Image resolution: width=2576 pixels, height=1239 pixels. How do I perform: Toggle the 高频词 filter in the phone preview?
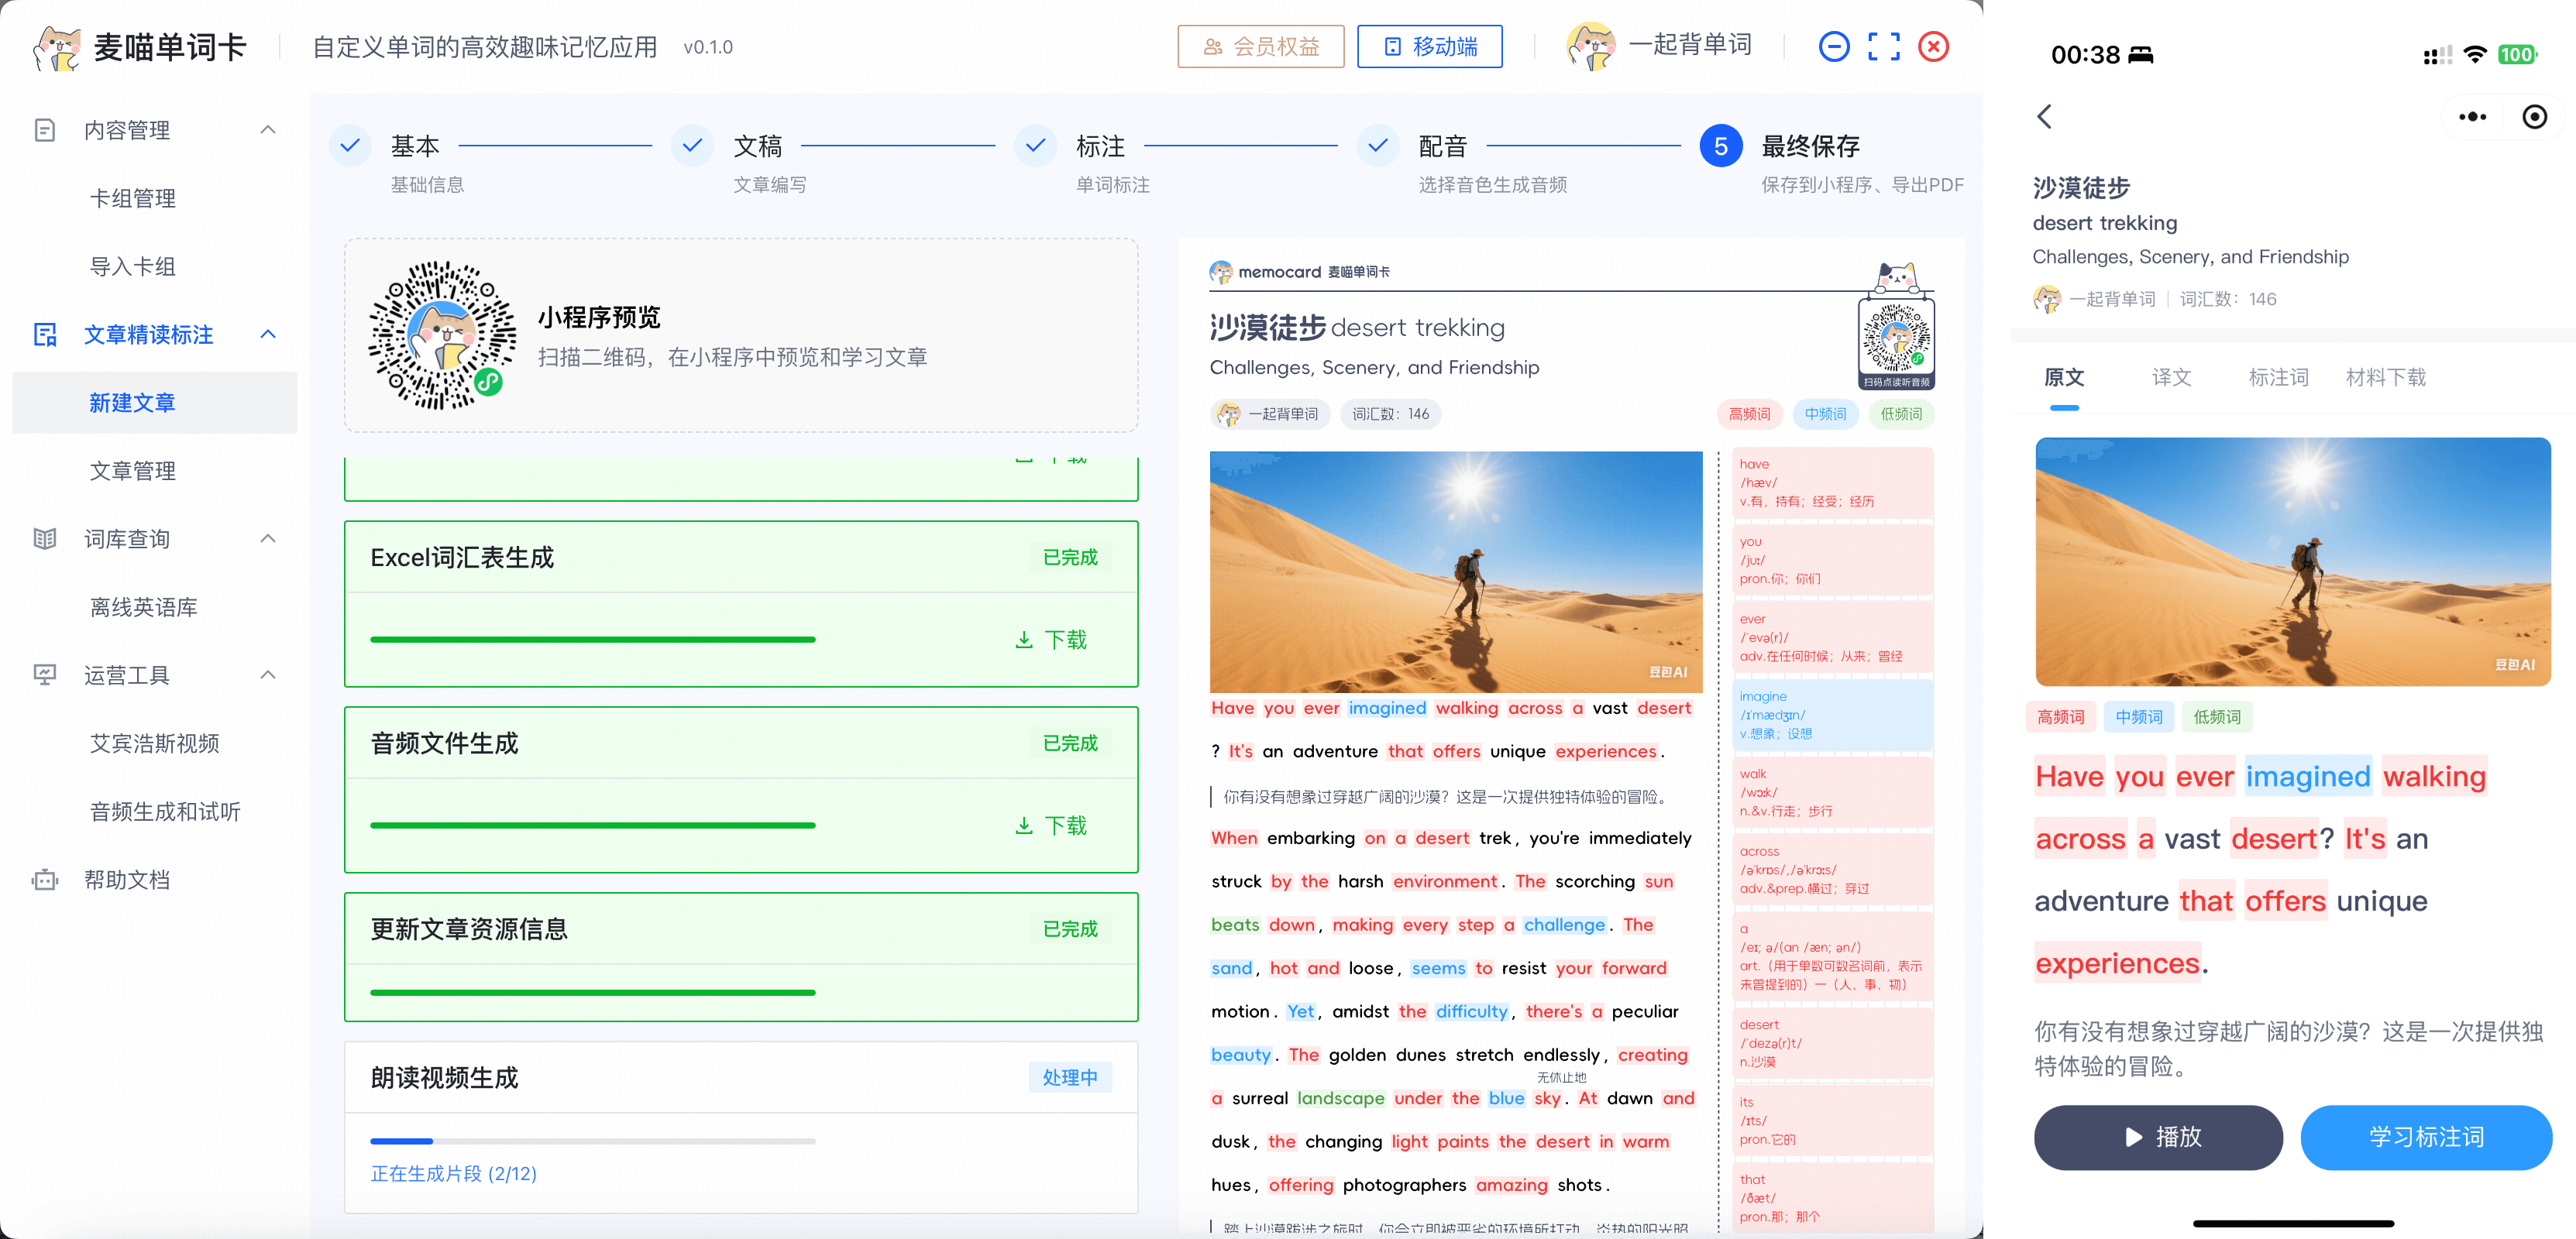(2061, 716)
